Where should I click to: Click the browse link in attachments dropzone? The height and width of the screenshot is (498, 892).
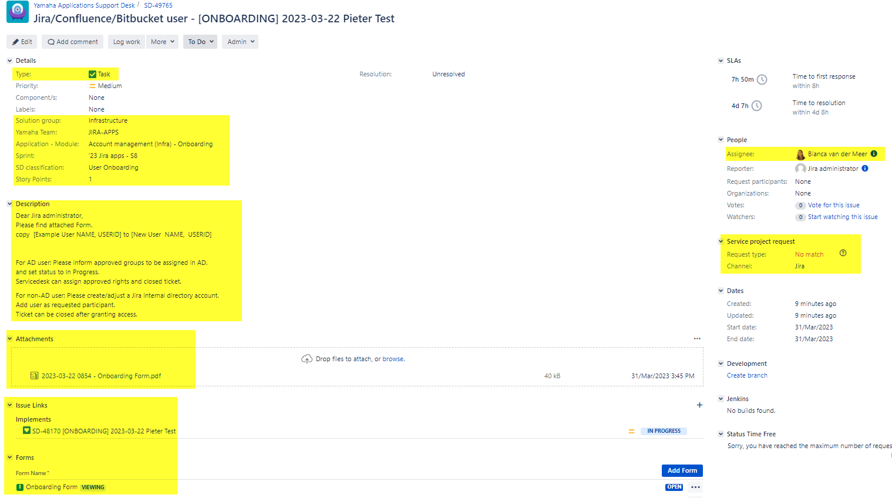[x=393, y=359]
